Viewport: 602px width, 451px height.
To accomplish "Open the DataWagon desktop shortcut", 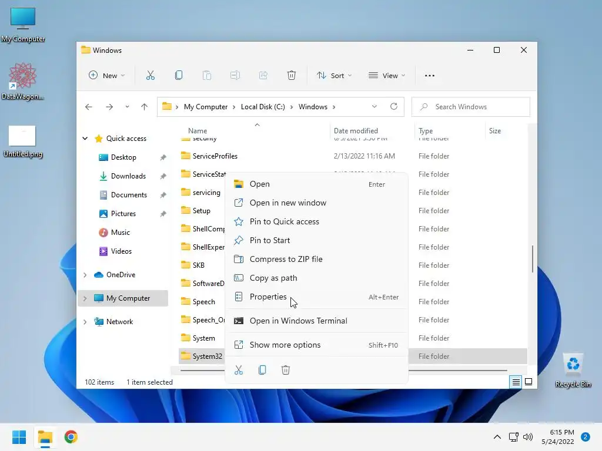I will pyautogui.click(x=23, y=81).
